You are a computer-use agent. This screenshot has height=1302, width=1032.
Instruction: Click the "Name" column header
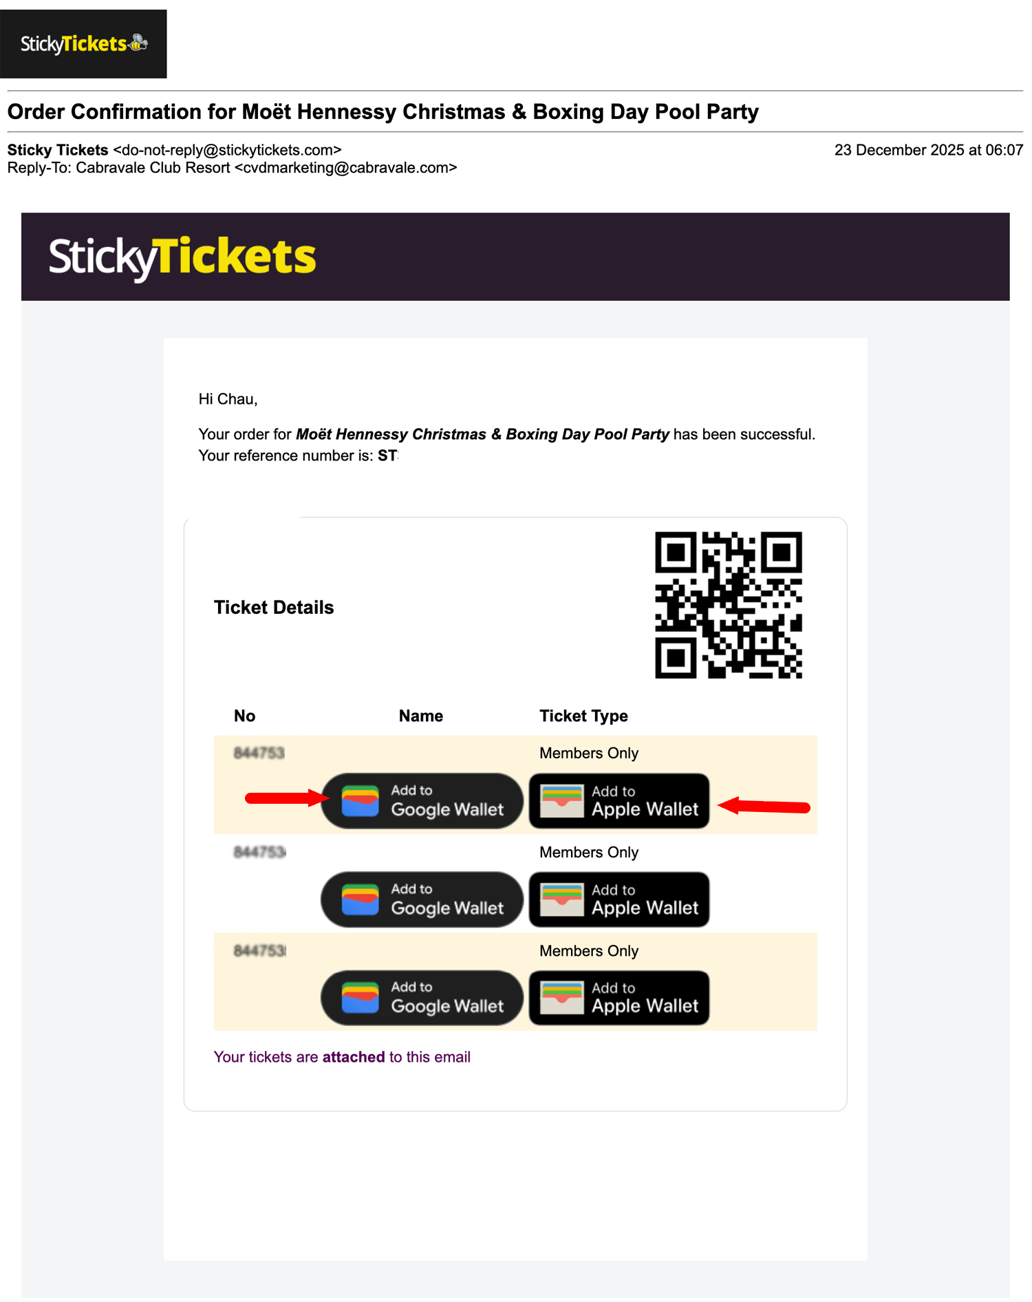click(x=420, y=716)
